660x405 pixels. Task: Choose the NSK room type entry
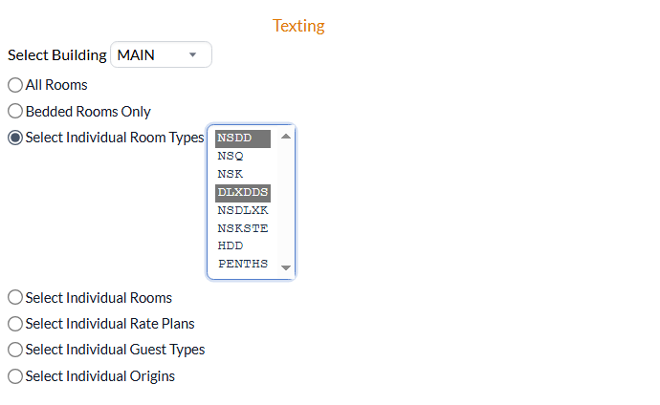pyautogui.click(x=243, y=175)
